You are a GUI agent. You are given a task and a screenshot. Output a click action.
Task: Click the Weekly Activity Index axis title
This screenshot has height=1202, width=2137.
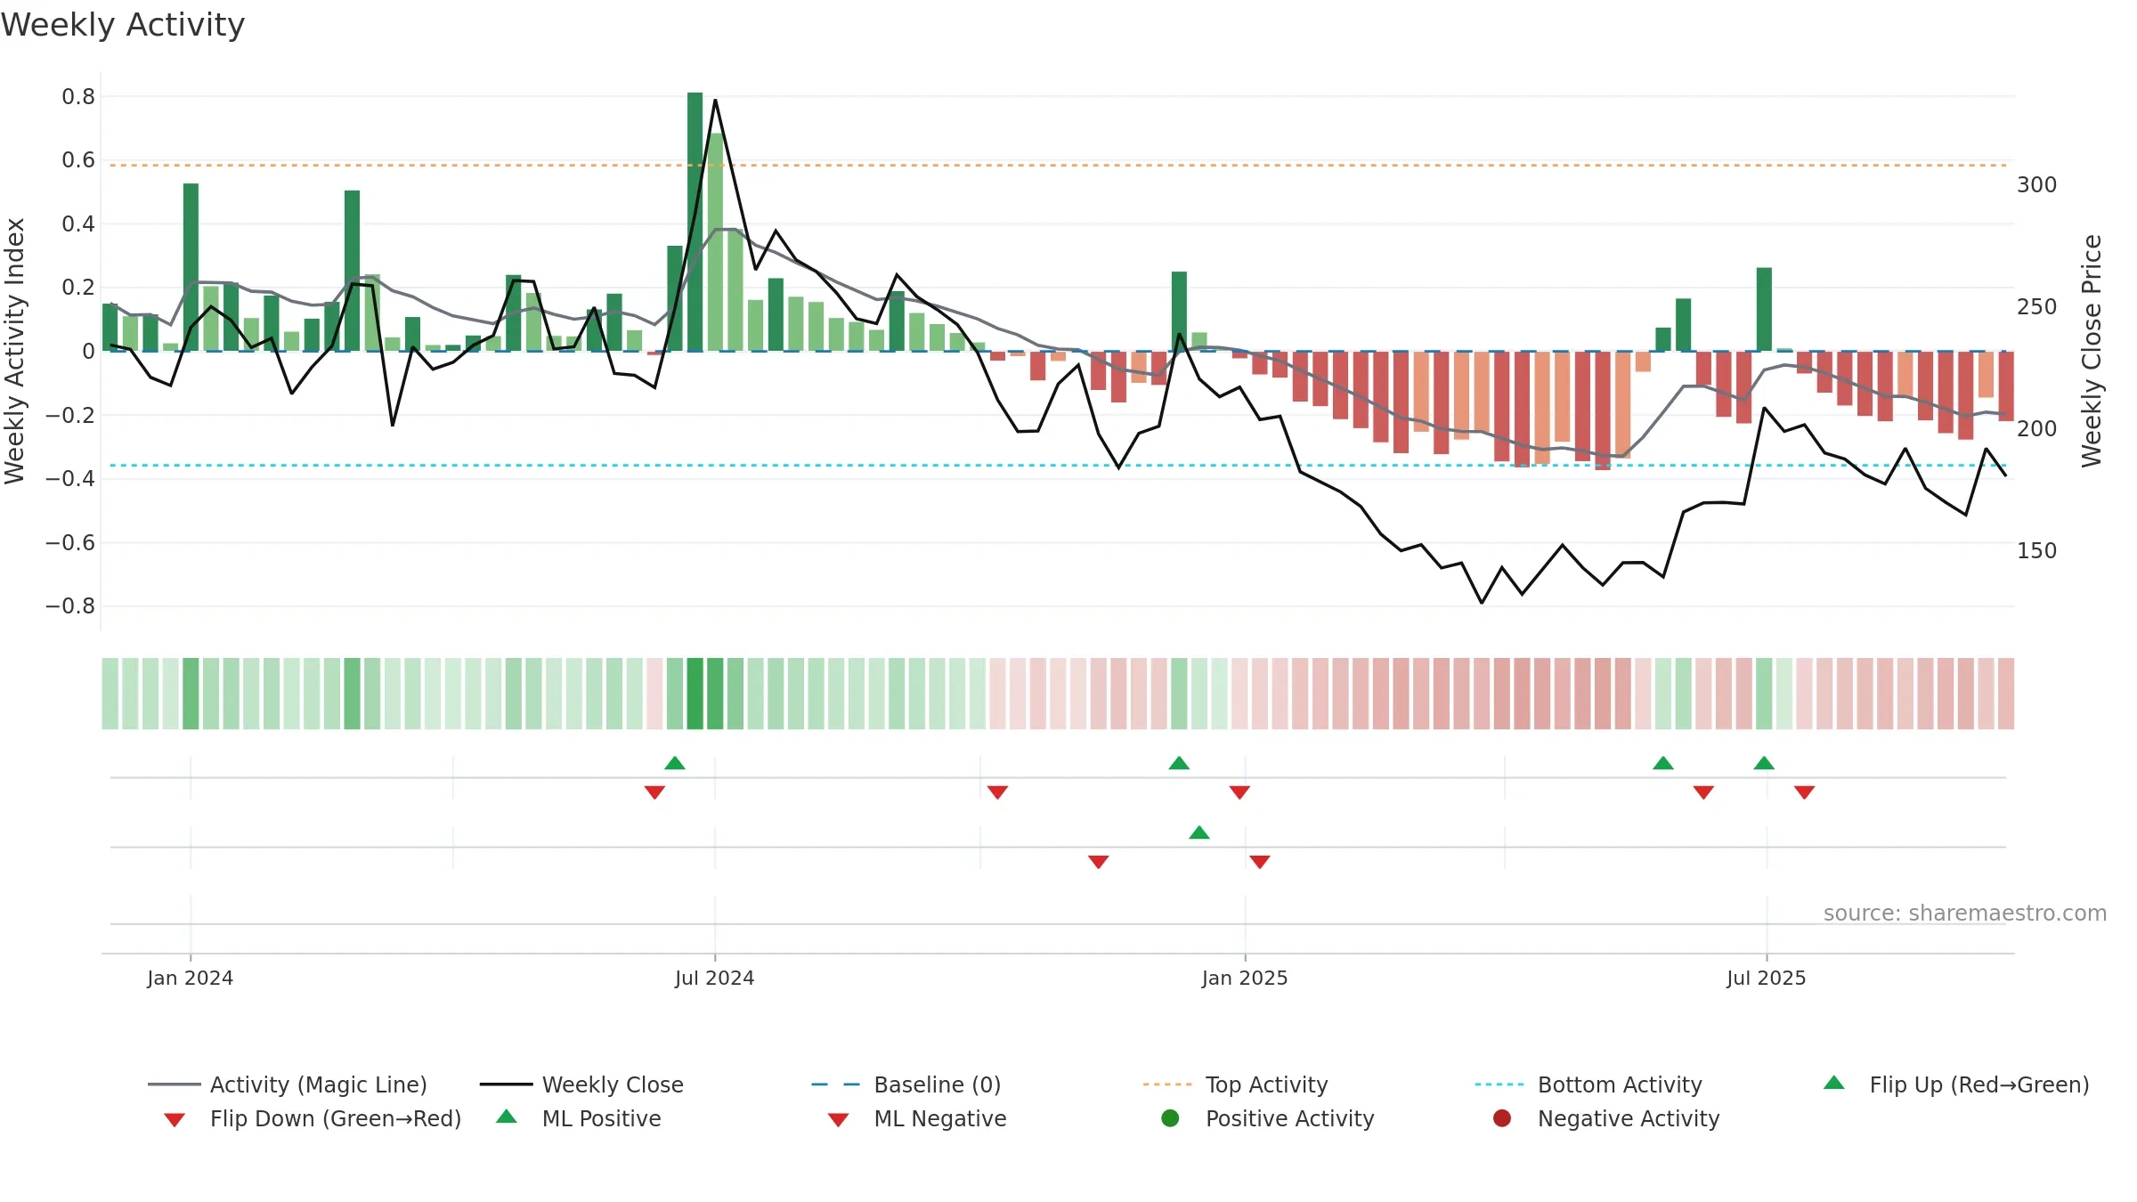point(15,351)
